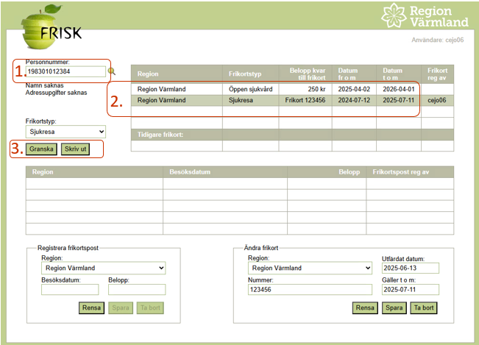Click the Belopp input field
This screenshot has width=479, height=345.
coord(136,290)
